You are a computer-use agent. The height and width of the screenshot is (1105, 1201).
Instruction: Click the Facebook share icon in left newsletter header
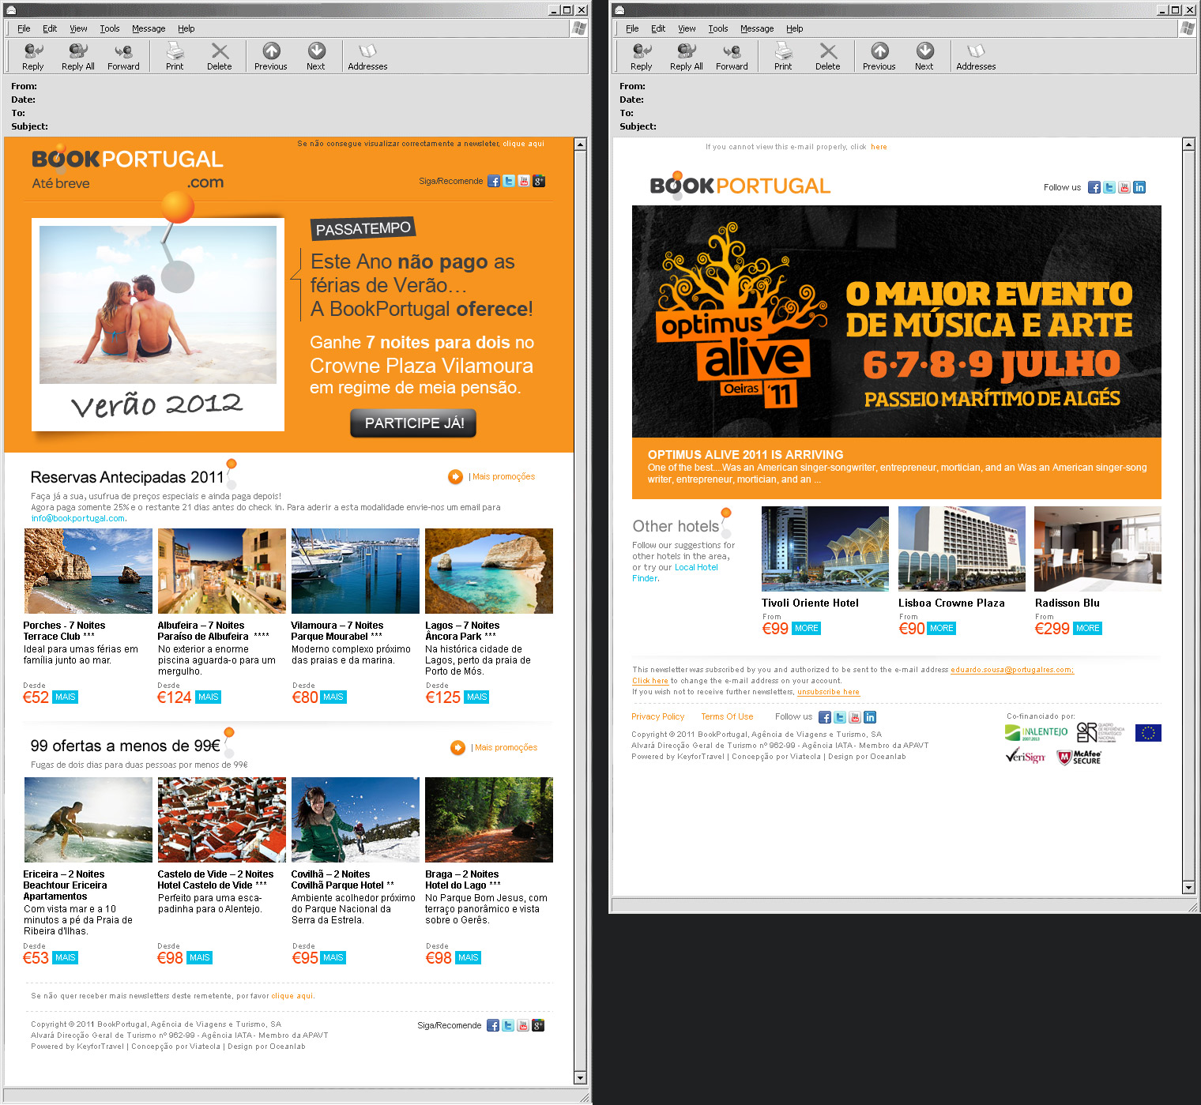[x=494, y=181]
